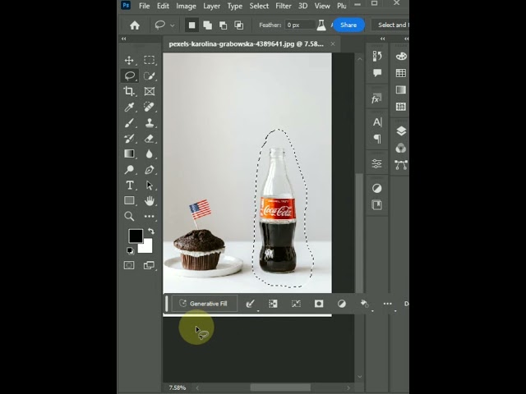
Task: Choose New Selection mode
Action: click(x=191, y=25)
